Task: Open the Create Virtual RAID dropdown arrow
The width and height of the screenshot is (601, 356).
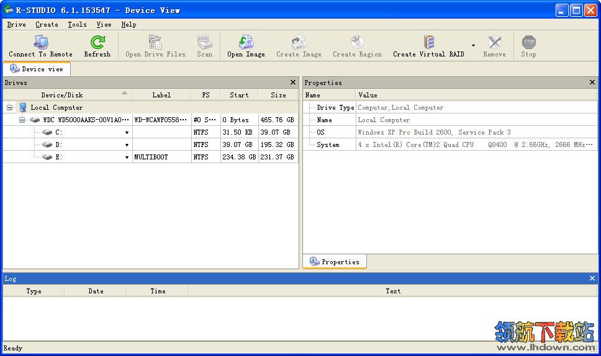Action: pyautogui.click(x=473, y=45)
